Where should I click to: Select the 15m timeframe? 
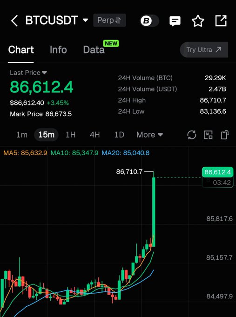(x=46, y=135)
